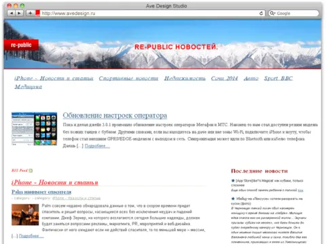Viewport: 326px width, 244px height.
Task: Open the Palm нанимает спасителя article title
Action: point(41,192)
